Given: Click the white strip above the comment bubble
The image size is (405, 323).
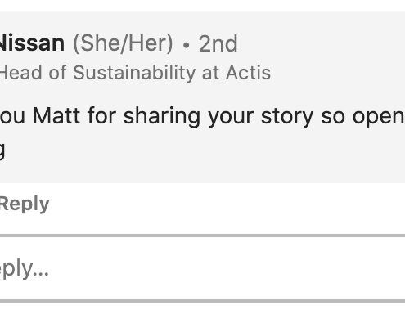Looking at the screenshot, I should point(202,6).
